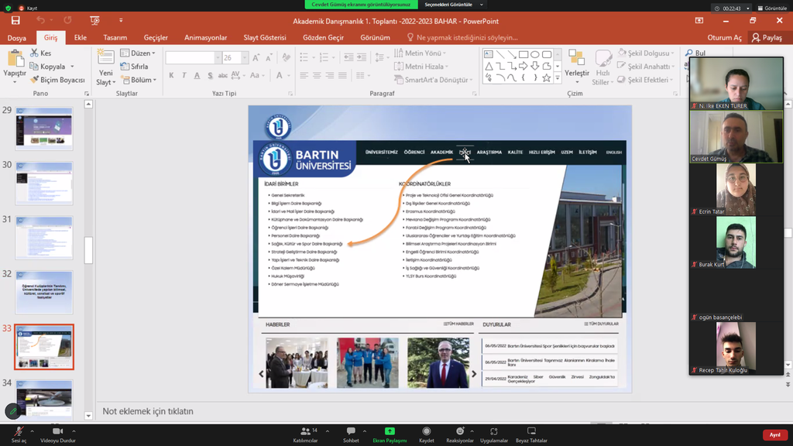Viewport: 793px width, 446px height.
Task: Select the five-point star shape
Action: [x=547, y=78]
